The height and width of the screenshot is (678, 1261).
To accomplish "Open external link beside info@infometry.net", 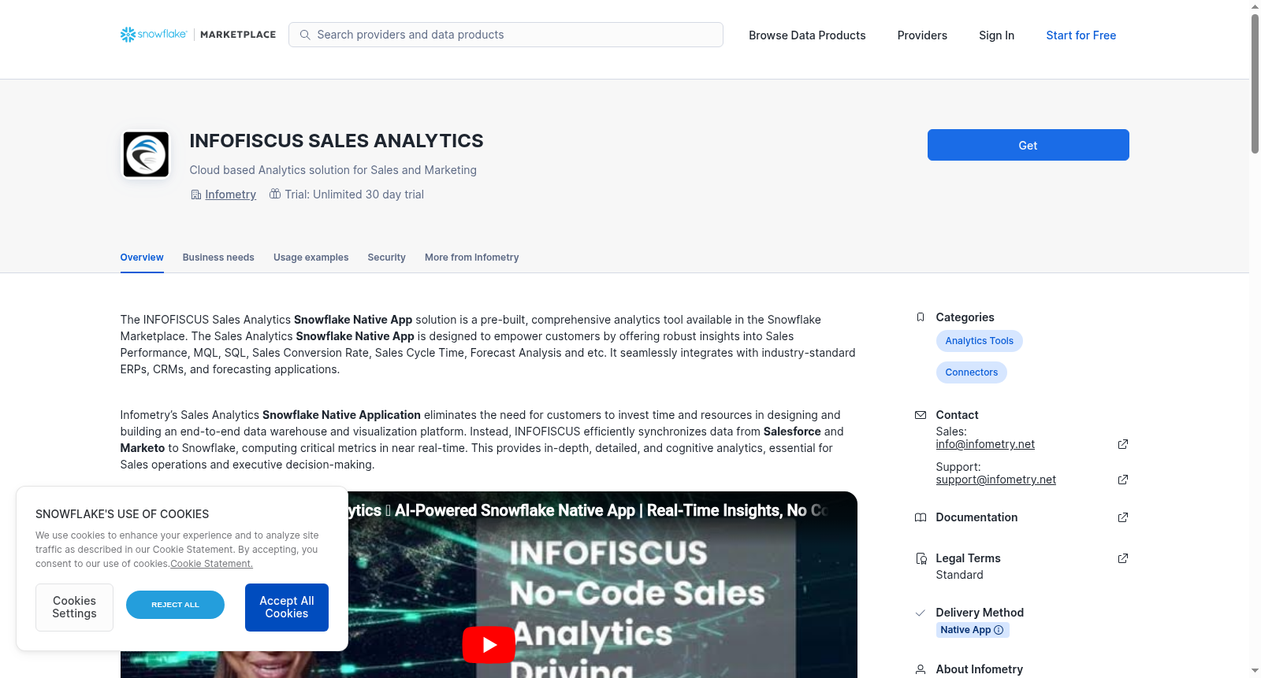I will tap(1123, 444).
